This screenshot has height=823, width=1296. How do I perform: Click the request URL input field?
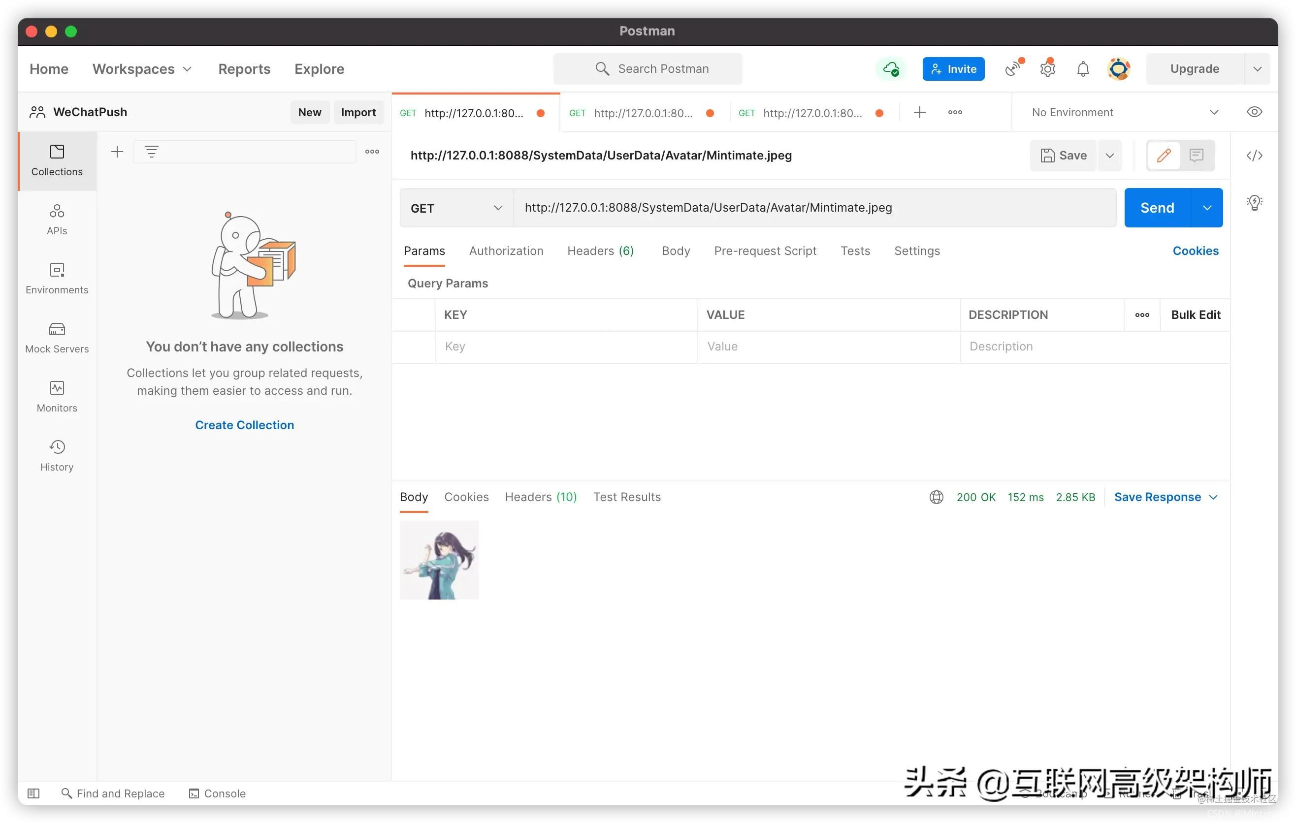(814, 208)
